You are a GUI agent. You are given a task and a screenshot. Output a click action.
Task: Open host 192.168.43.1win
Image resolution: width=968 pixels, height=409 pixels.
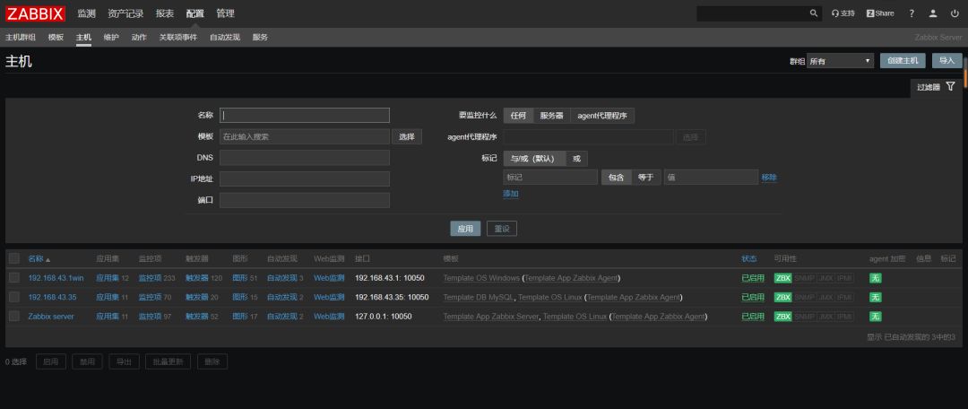56,278
